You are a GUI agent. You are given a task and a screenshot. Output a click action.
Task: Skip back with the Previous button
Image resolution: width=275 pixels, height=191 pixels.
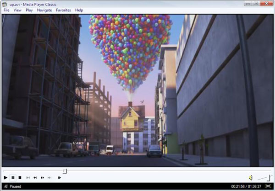[x=27, y=178]
